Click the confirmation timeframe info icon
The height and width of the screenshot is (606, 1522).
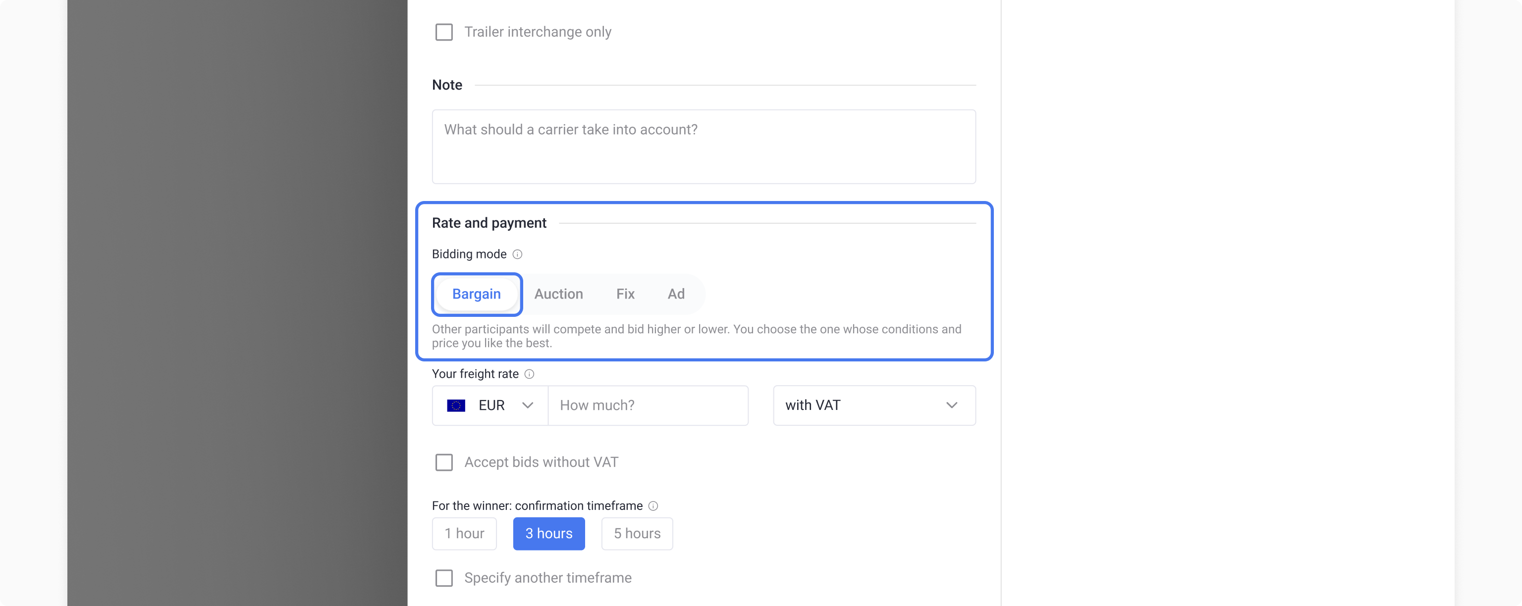pyautogui.click(x=653, y=505)
